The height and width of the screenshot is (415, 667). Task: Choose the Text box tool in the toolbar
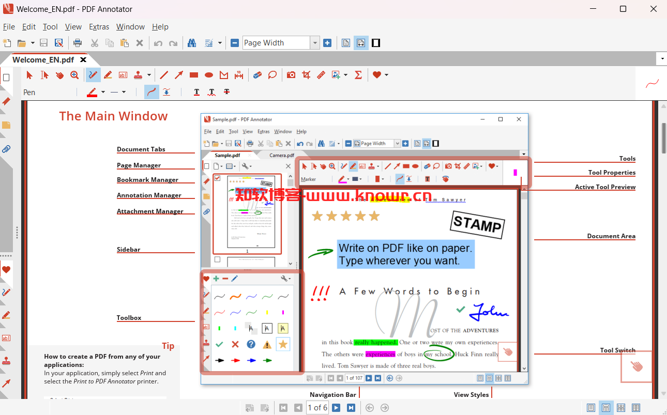click(123, 75)
